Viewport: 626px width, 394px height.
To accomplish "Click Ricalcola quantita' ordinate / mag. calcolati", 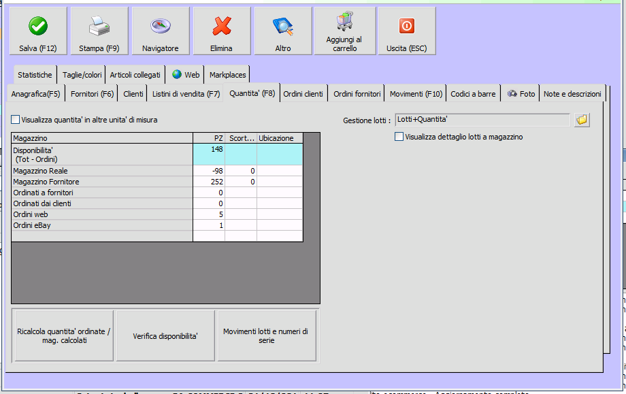I will 64,335.
